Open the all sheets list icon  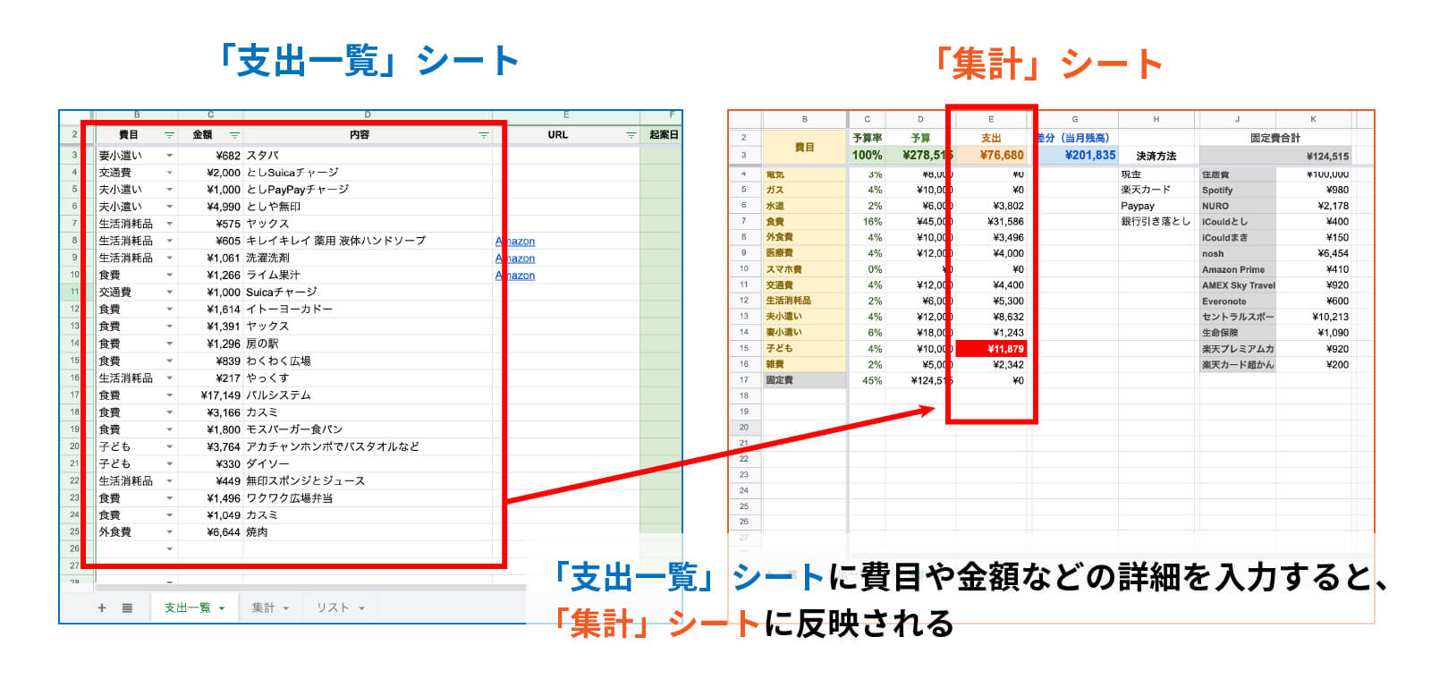127,607
